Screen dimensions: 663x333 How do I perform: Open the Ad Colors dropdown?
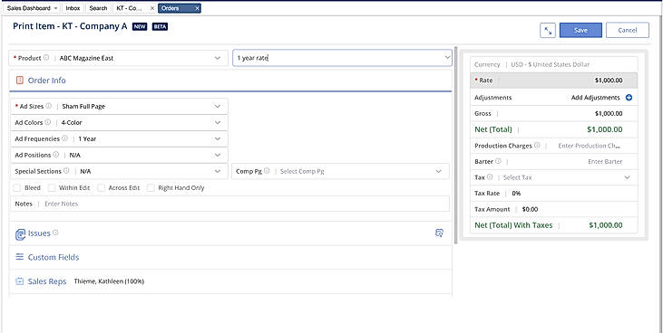[x=119, y=122]
